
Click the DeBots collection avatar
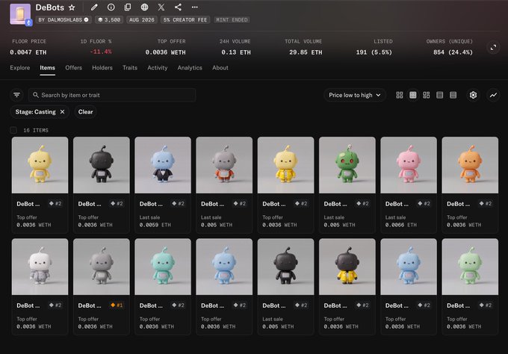20,14
